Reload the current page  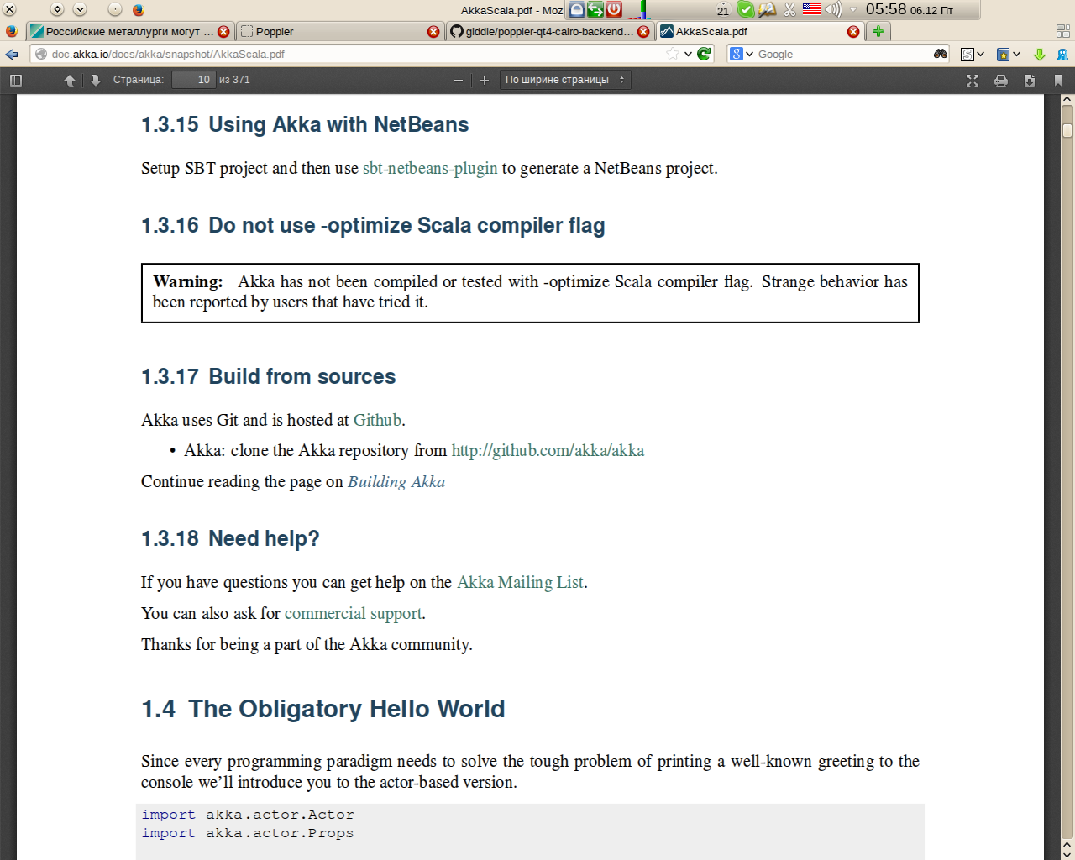click(x=704, y=54)
